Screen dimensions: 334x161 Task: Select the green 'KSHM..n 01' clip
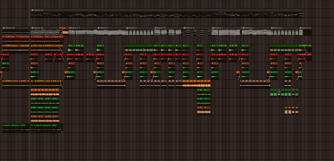point(305,48)
